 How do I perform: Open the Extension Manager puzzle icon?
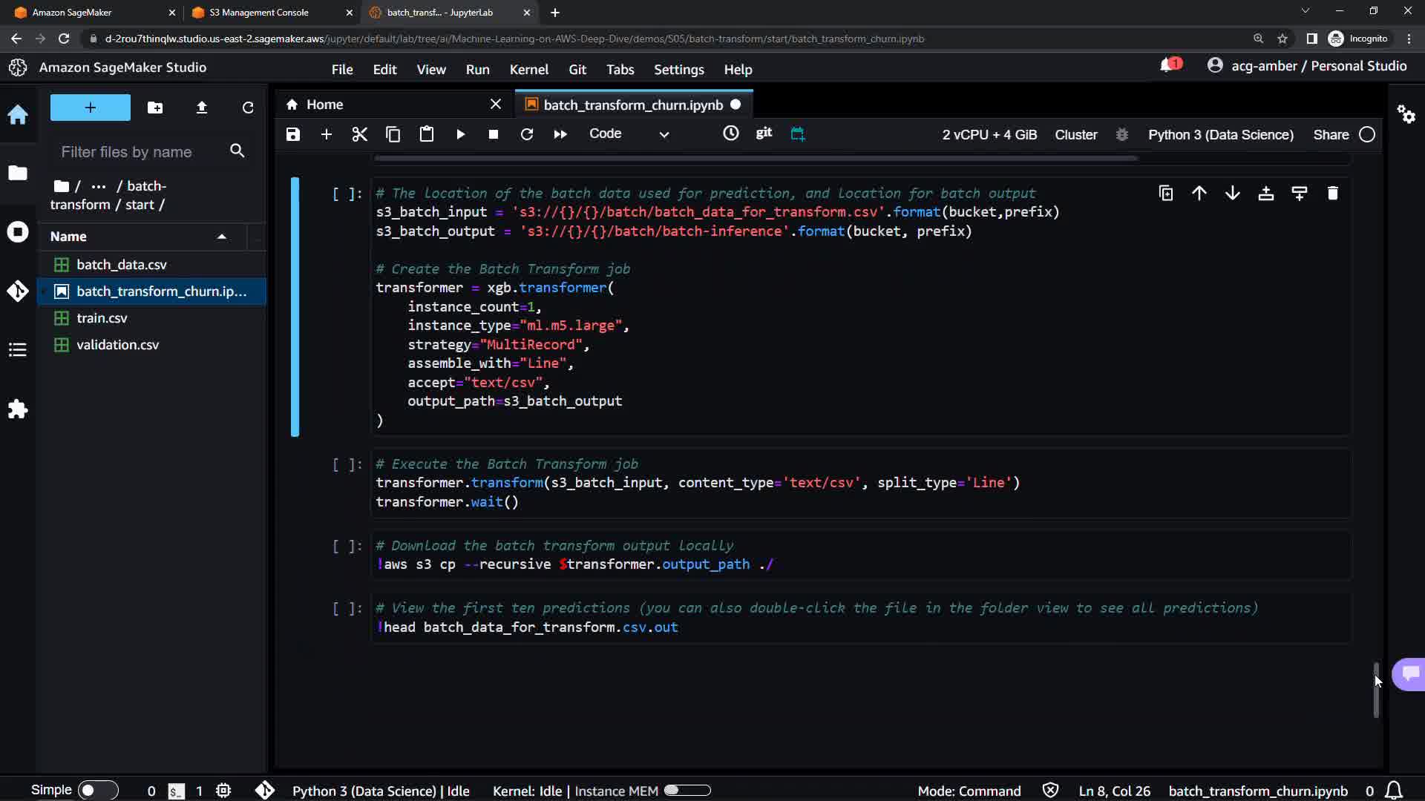pyautogui.click(x=18, y=409)
